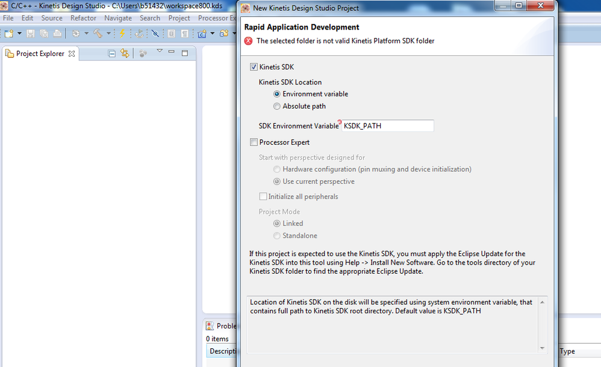This screenshot has height=367, width=601.
Task: Click the description box scroll down arrow
Action: coord(543,348)
